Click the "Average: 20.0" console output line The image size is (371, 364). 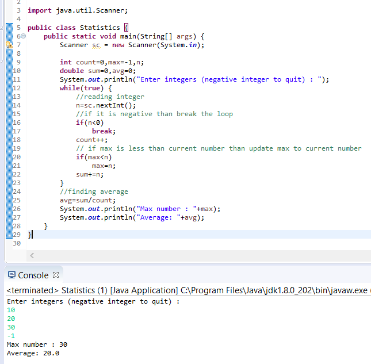[33, 353]
